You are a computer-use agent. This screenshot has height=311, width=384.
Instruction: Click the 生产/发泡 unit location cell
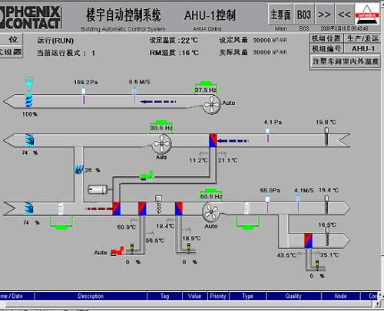(362, 38)
